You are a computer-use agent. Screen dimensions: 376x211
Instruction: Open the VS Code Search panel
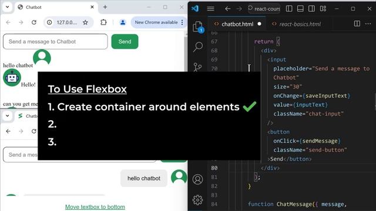(x=198, y=47)
